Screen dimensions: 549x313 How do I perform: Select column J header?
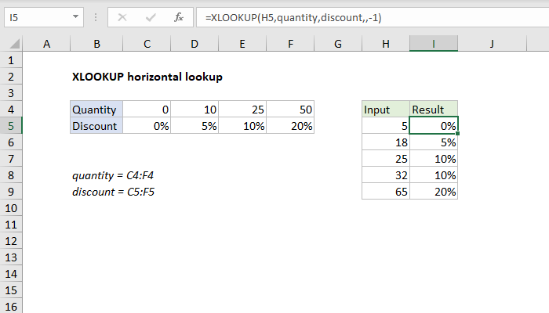click(x=492, y=44)
